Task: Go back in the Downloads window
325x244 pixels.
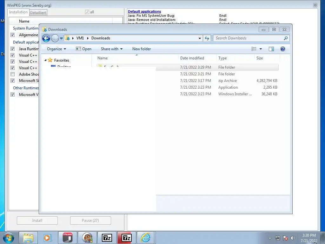Action: click(x=46, y=38)
